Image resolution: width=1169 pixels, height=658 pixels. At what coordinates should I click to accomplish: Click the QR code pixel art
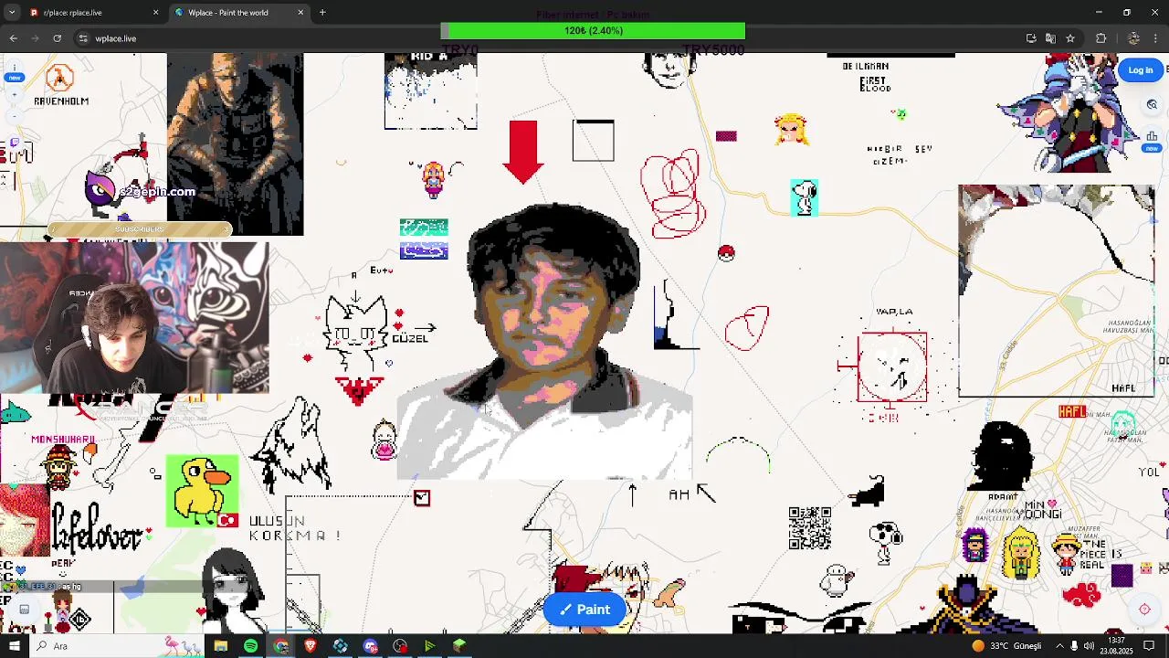click(810, 528)
